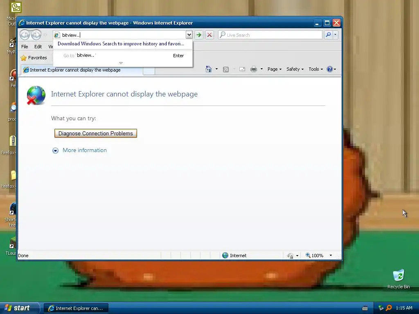Viewport: 419px width, 314px height.
Task: Click the Download Windows Search suggestion link
Action: point(121,44)
